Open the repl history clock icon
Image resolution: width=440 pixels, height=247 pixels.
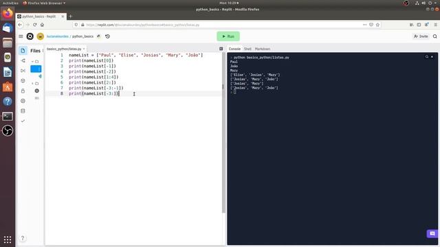(107, 36)
